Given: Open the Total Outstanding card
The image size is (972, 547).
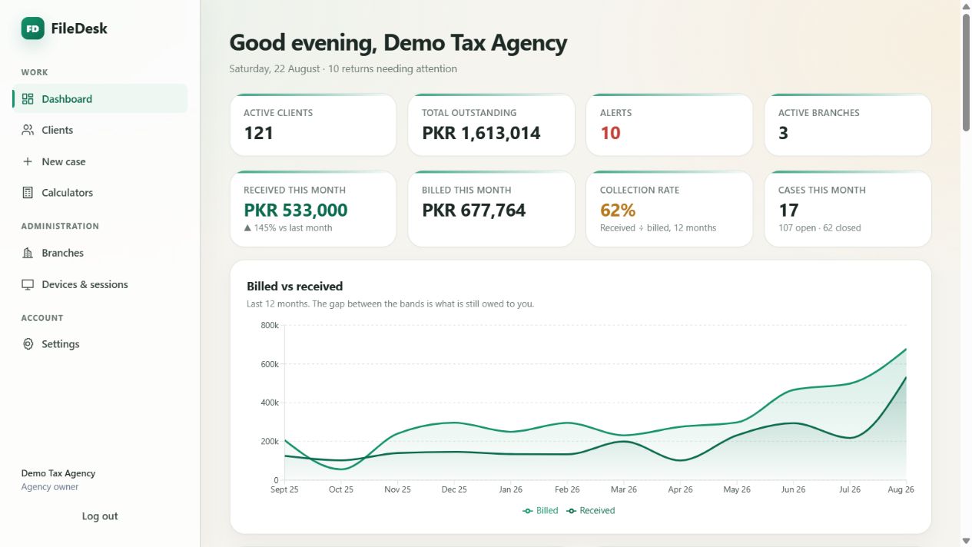Looking at the screenshot, I should (491, 124).
